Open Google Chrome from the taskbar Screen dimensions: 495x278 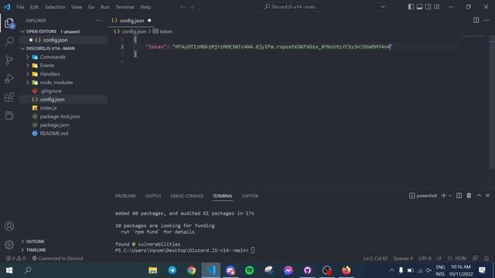click(191, 270)
